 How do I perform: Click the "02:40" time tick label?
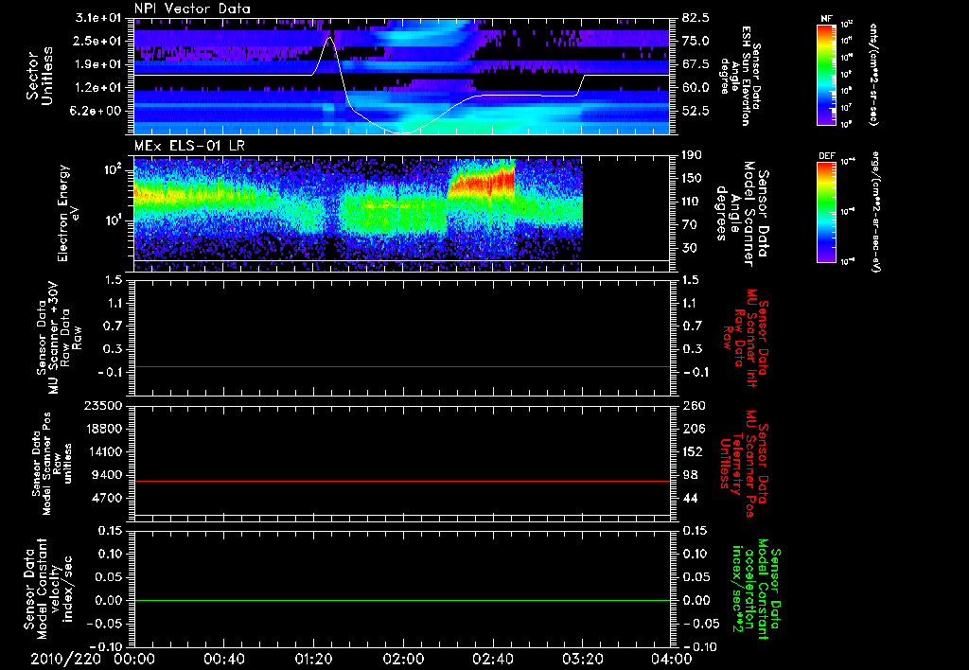[x=492, y=659]
